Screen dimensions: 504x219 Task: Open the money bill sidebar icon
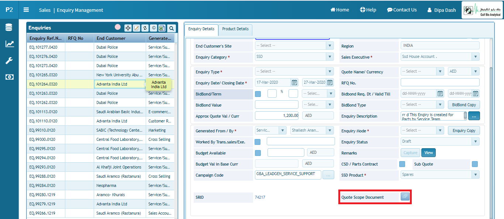(9, 77)
